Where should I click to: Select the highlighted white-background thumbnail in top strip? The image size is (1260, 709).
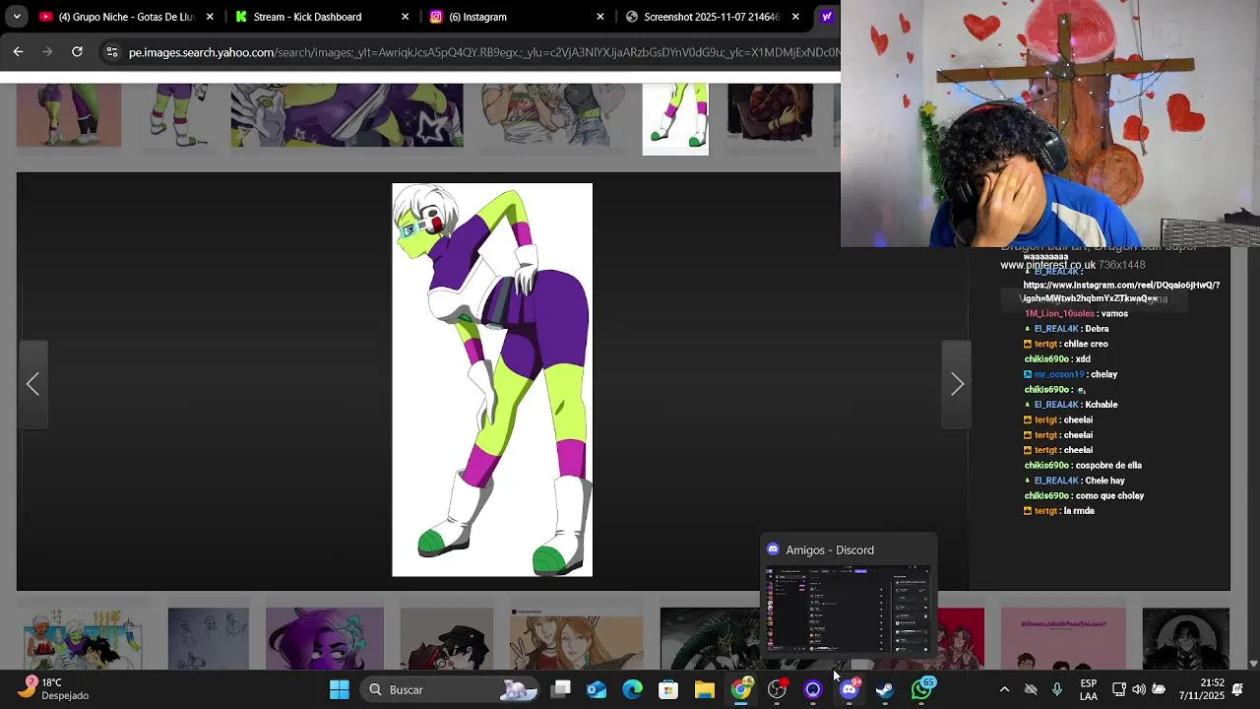pyautogui.click(x=675, y=118)
